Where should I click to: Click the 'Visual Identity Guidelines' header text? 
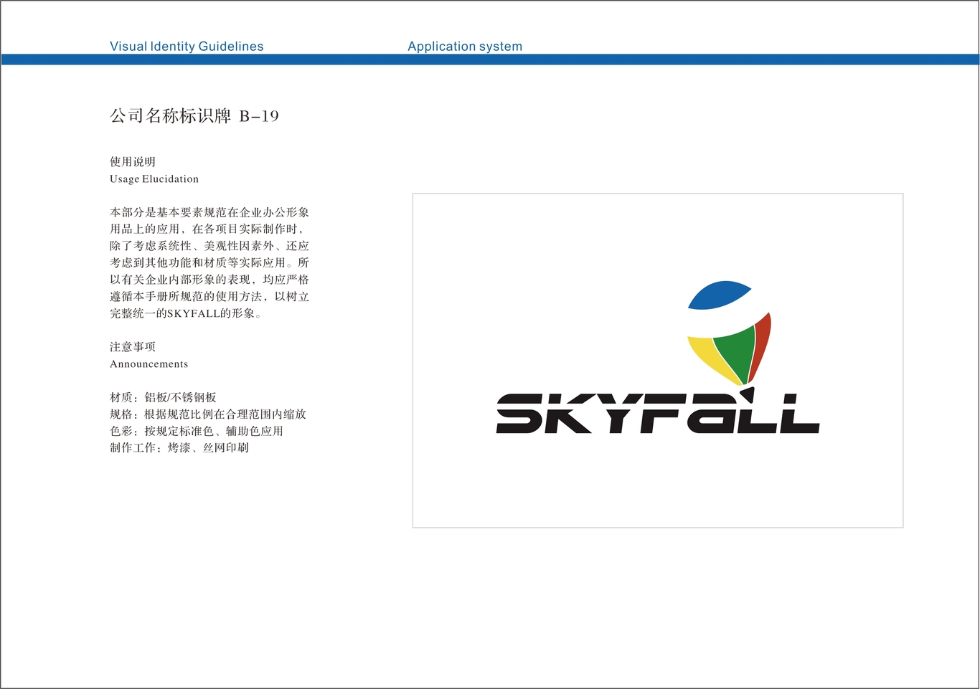click(x=187, y=47)
